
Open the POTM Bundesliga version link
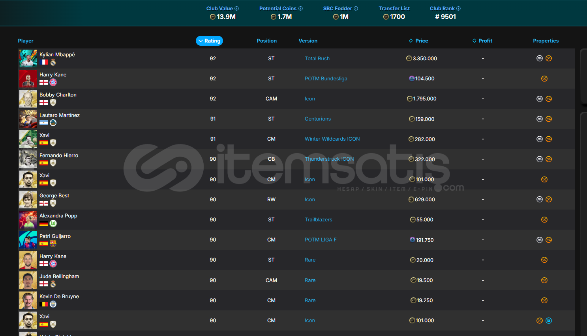pyautogui.click(x=326, y=78)
